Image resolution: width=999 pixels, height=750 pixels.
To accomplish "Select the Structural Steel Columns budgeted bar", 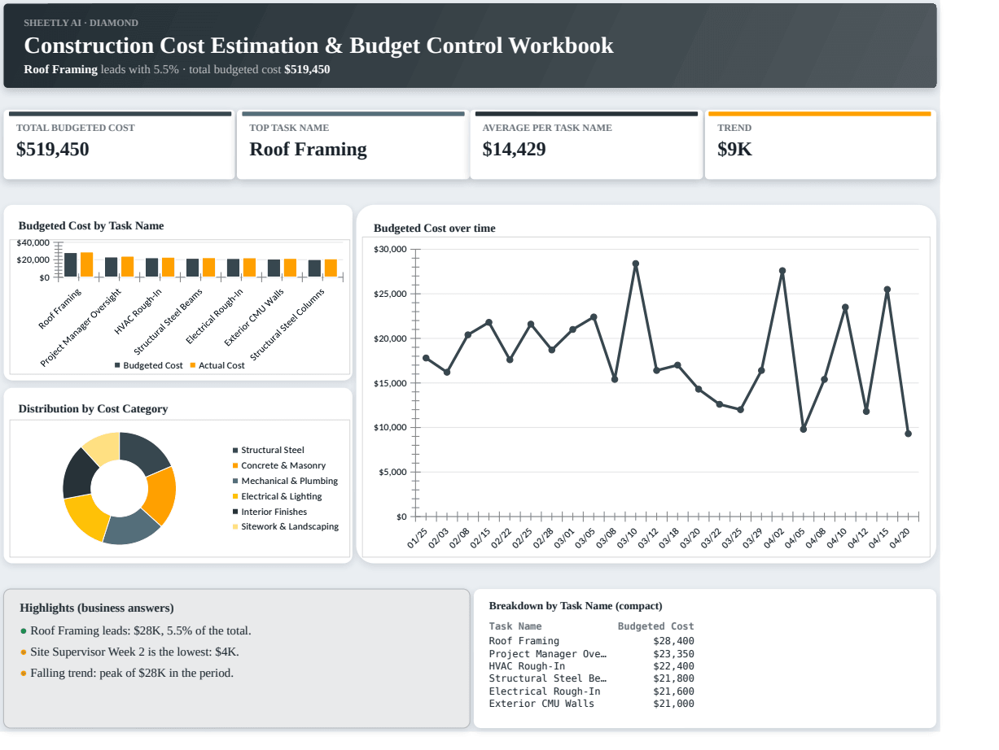I will (x=314, y=268).
